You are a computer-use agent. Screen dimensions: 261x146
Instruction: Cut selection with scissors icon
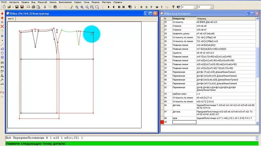(45, 7)
